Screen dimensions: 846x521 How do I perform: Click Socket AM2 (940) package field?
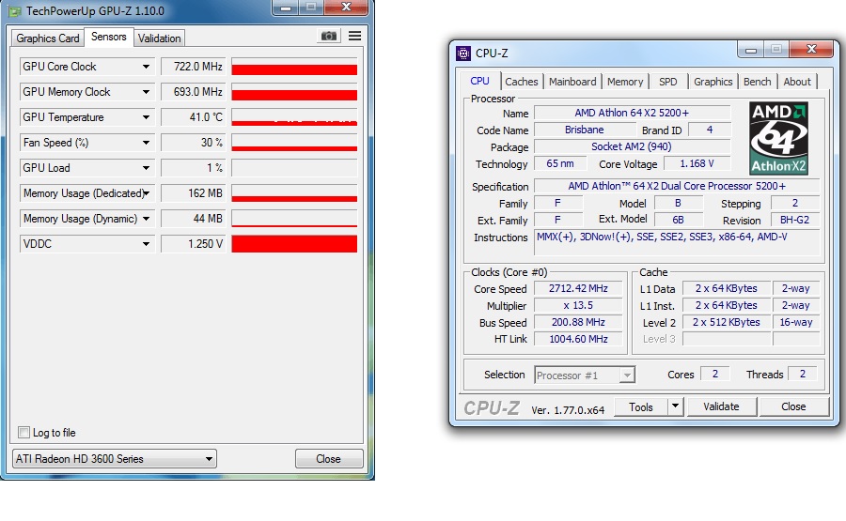632,146
